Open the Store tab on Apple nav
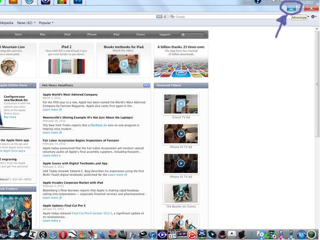 [18, 34]
